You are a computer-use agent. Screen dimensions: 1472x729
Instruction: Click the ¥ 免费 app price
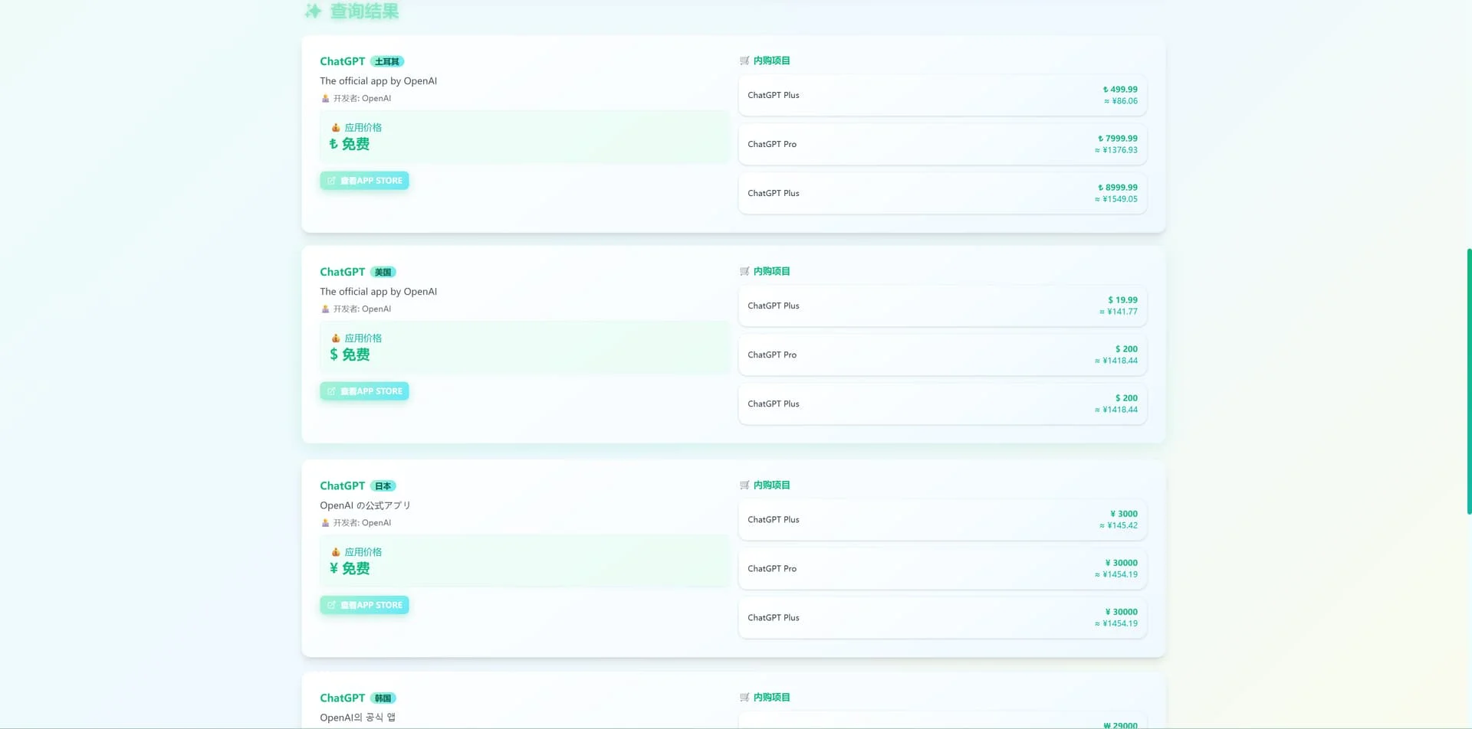click(350, 568)
